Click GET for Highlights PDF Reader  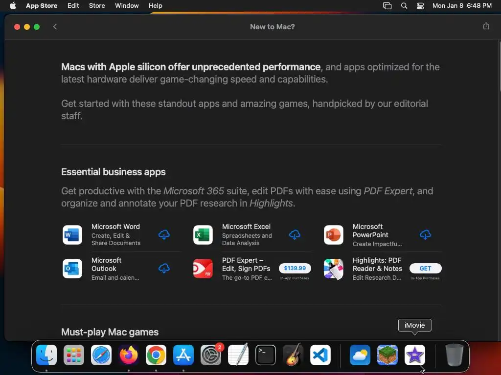[x=425, y=268]
